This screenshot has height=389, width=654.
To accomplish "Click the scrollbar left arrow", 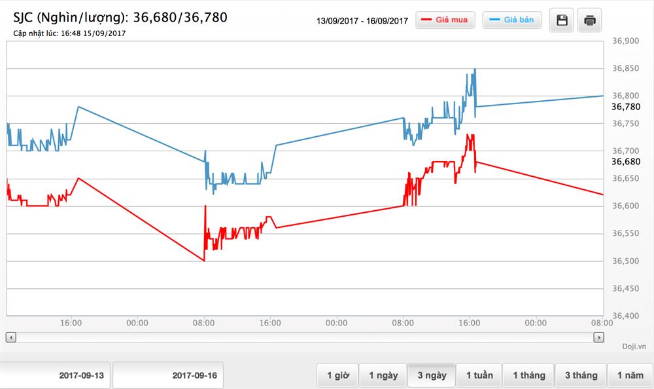I will (x=11, y=337).
